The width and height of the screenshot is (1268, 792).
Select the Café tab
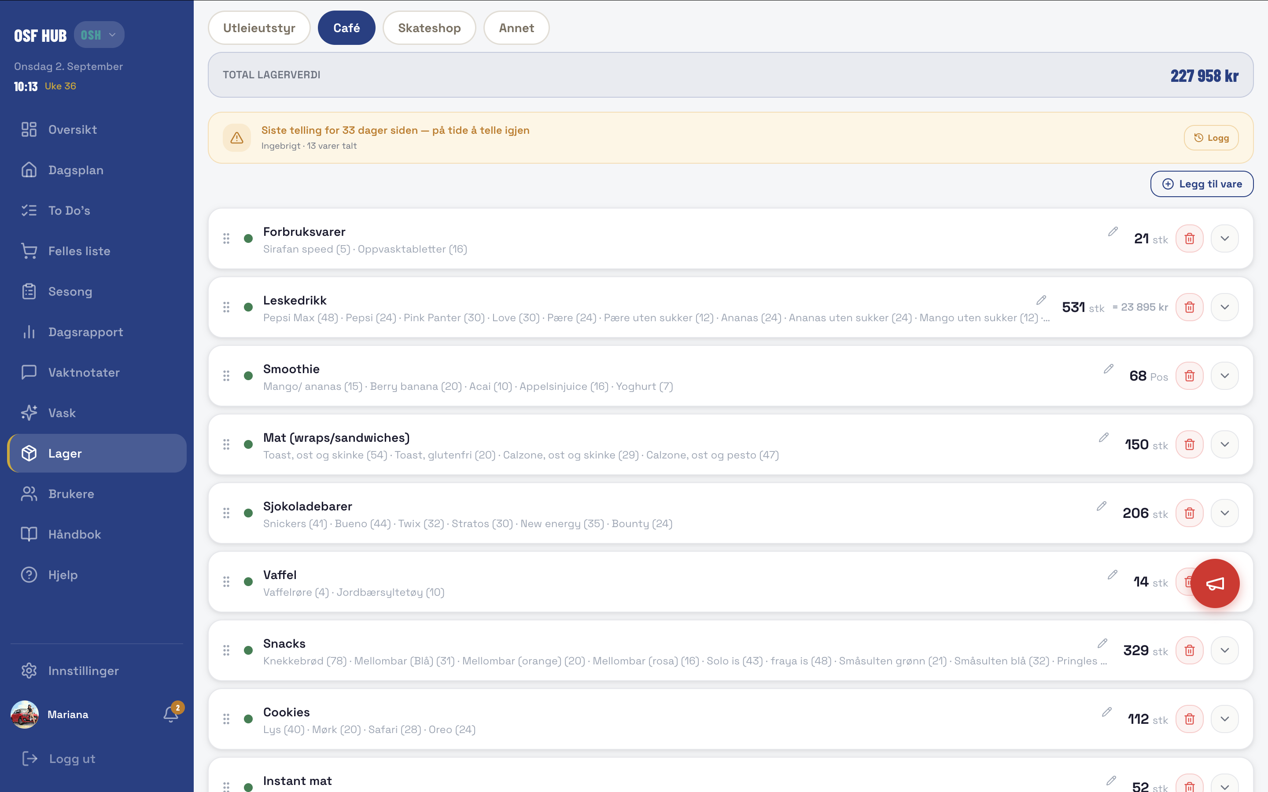[x=346, y=28]
